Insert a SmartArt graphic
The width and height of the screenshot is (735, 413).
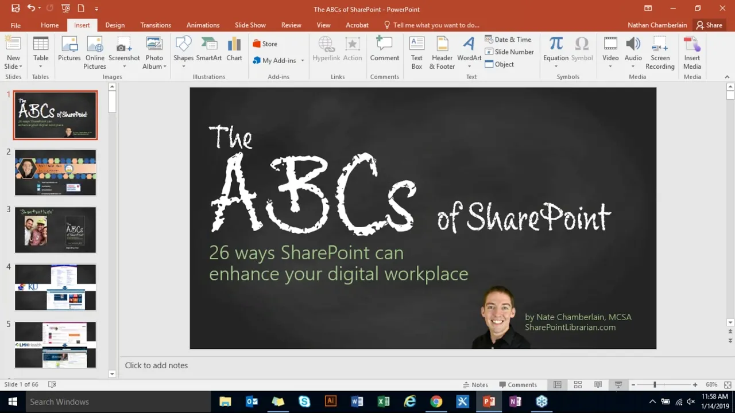pos(209,49)
